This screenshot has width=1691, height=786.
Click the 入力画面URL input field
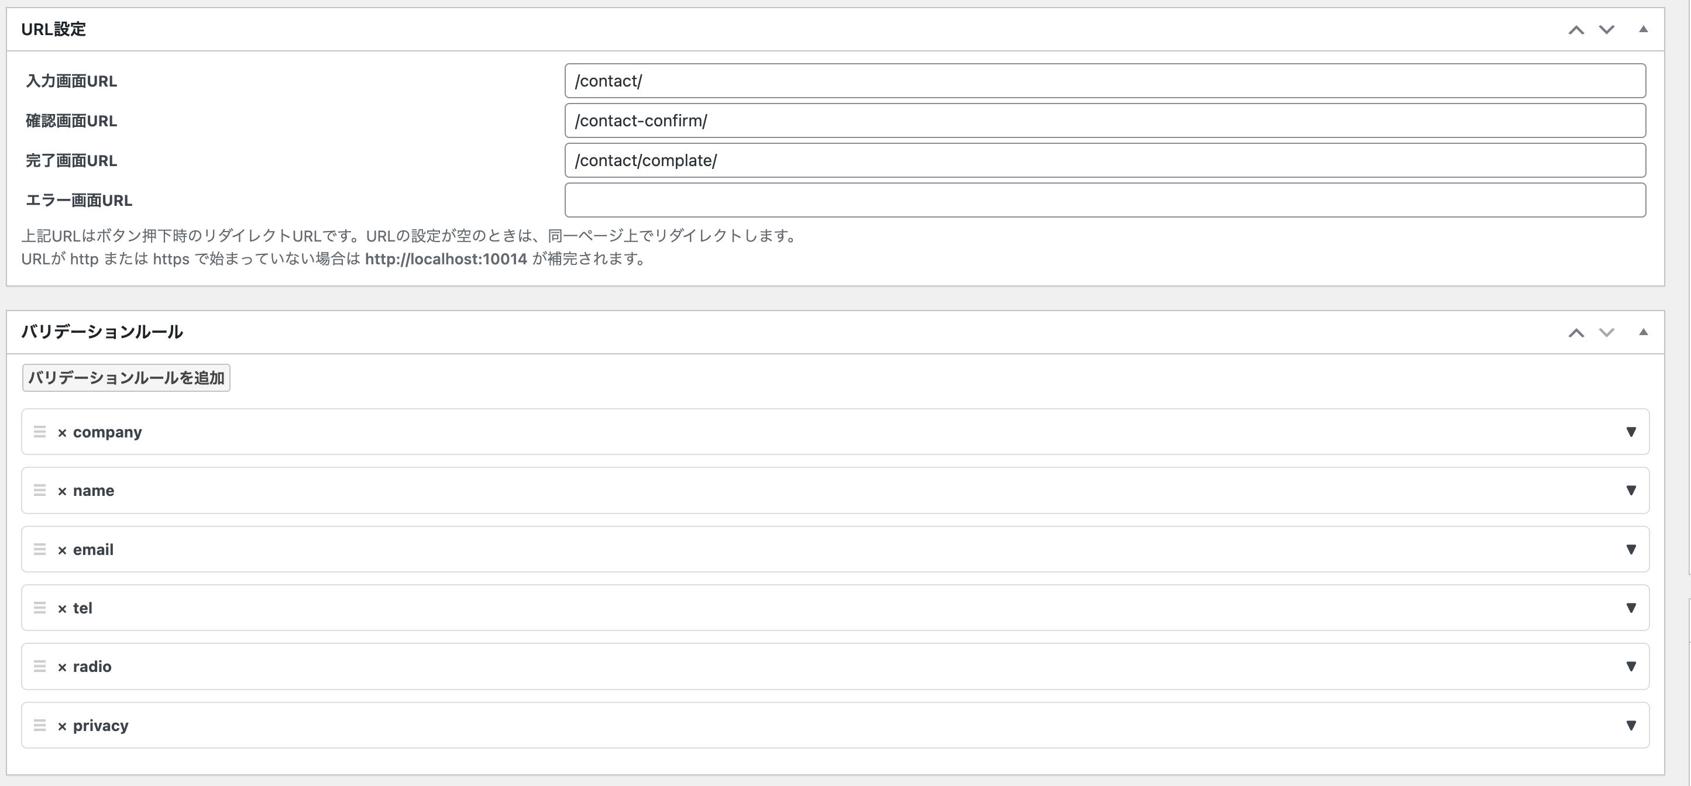(x=1104, y=81)
